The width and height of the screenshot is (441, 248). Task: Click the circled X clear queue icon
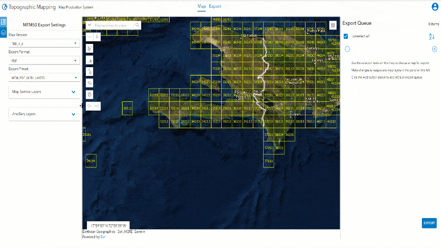434,49
